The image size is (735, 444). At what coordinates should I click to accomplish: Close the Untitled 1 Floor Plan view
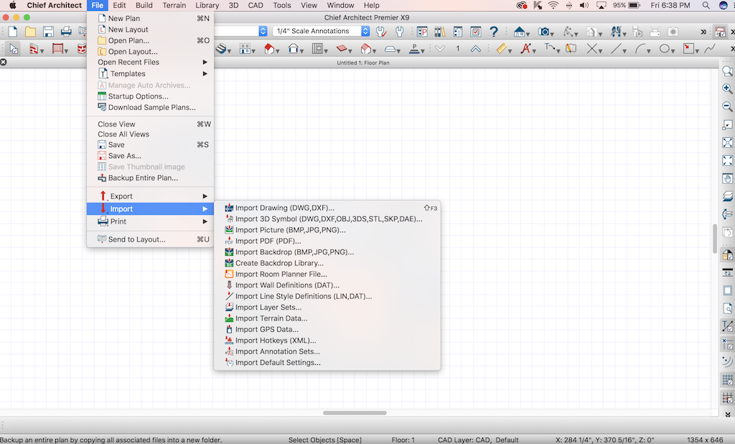click(x=4, y=62)
